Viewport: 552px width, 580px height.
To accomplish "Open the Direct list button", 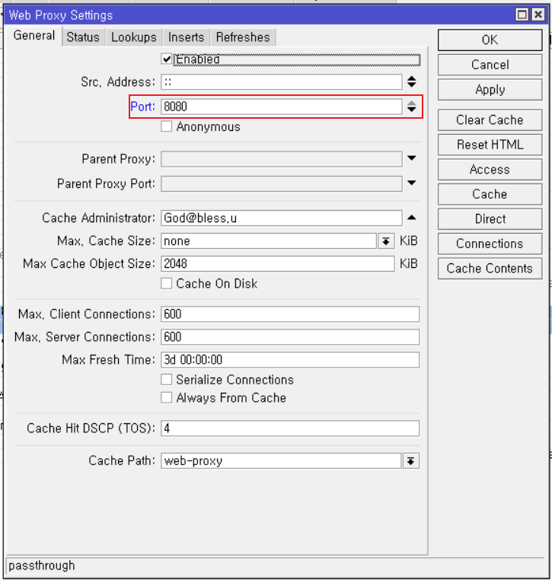I will coord(490,219).
